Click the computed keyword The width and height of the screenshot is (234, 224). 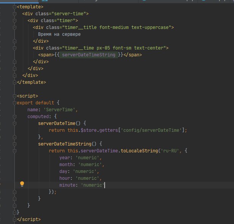tap(38, 117)
